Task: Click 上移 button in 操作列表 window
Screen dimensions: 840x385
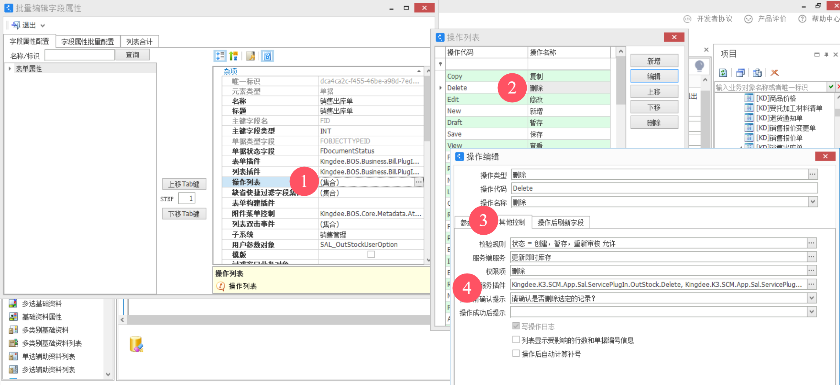Action: pyautogui.click(x=654, y=92)
